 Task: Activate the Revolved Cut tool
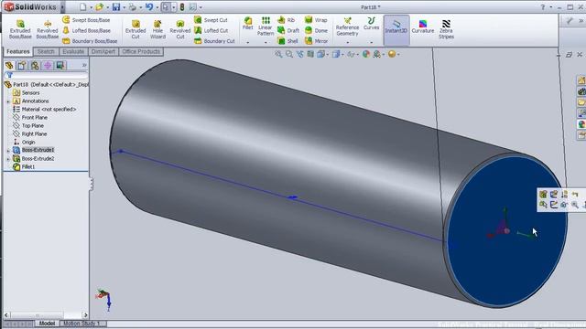[x=180, y=29]
